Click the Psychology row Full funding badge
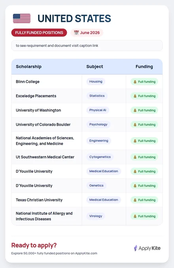174x268 pixels. click(144, 125)
